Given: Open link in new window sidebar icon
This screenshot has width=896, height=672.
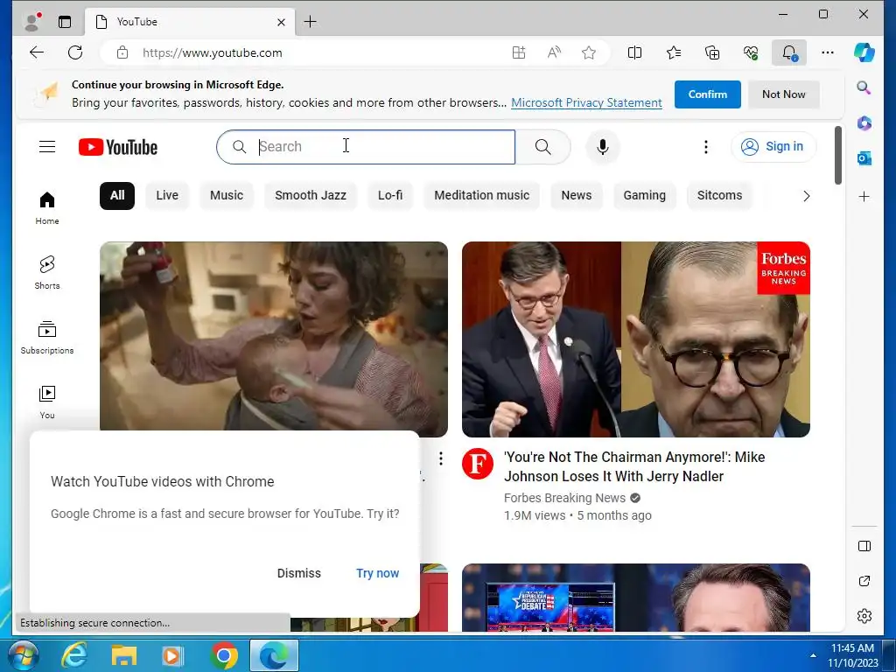Looking at the screenshot, I should [x=864, y=581].
